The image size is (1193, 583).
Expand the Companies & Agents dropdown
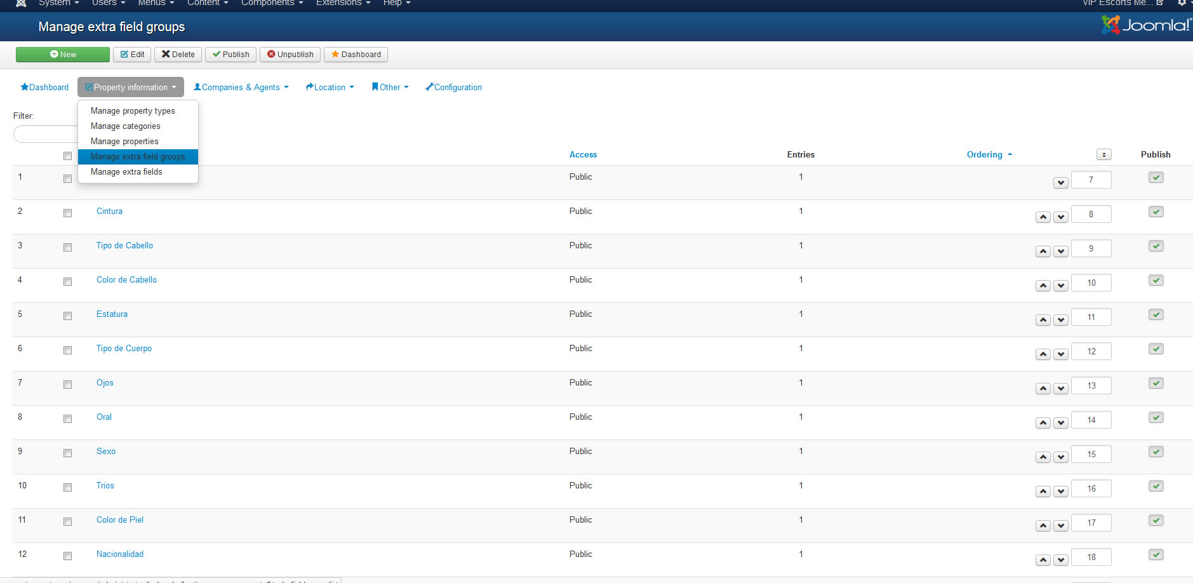[241, 87]
